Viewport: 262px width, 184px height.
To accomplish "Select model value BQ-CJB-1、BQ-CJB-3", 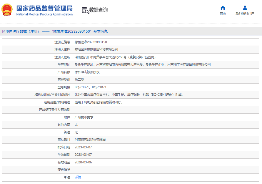I will tap(90, 87).
